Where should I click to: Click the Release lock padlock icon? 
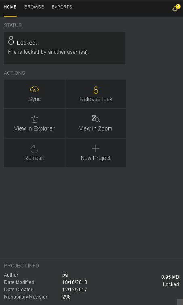coord(96,90)
